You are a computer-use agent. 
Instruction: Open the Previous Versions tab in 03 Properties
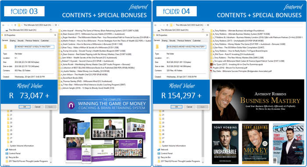(32, 40)
